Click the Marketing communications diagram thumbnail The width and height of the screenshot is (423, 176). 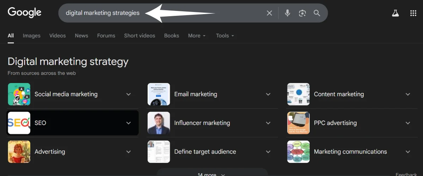point(299,152)
